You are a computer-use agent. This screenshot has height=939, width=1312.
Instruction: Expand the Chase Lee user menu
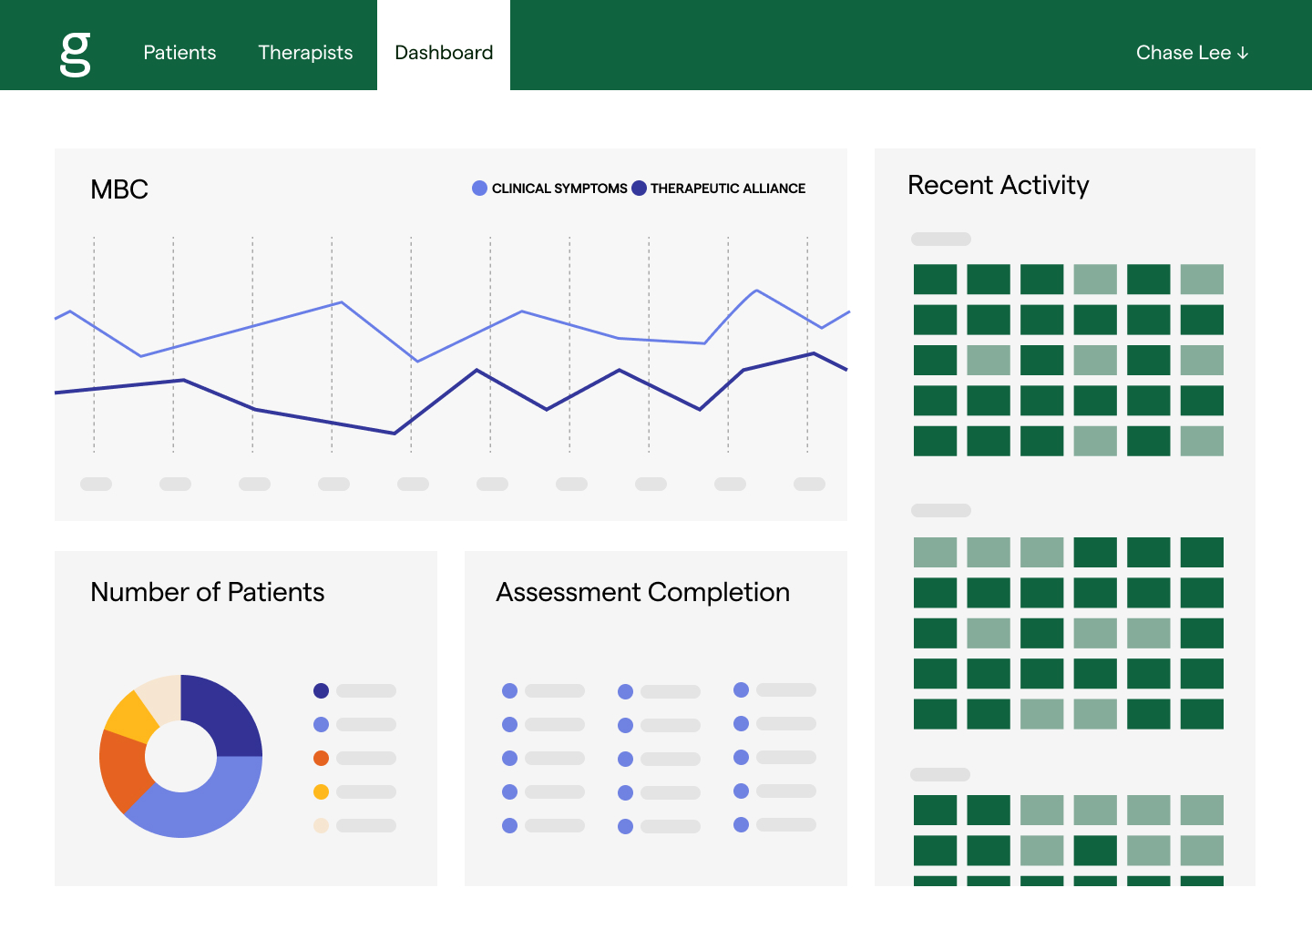tap(1183, 53)
